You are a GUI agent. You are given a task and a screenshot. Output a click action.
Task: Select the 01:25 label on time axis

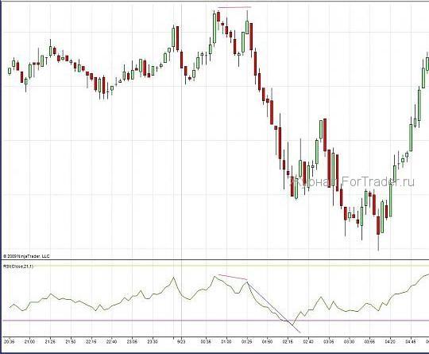pos(247,342)
